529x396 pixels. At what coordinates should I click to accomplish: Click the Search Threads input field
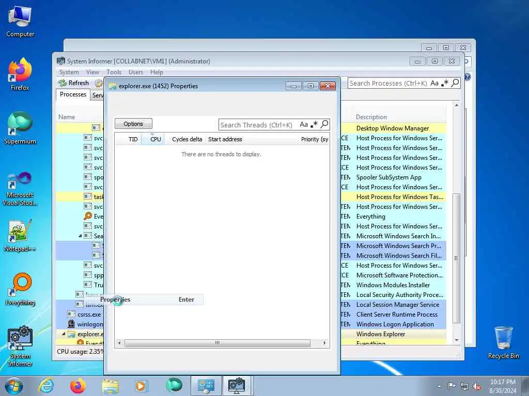258,125
